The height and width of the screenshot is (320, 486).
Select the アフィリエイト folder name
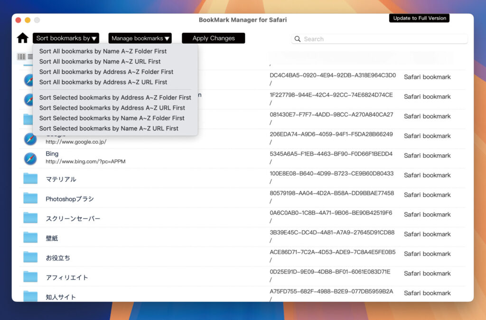coord(67,277)
